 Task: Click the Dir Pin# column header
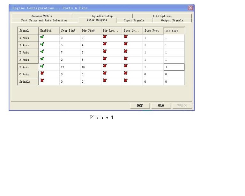coord(91,31)
